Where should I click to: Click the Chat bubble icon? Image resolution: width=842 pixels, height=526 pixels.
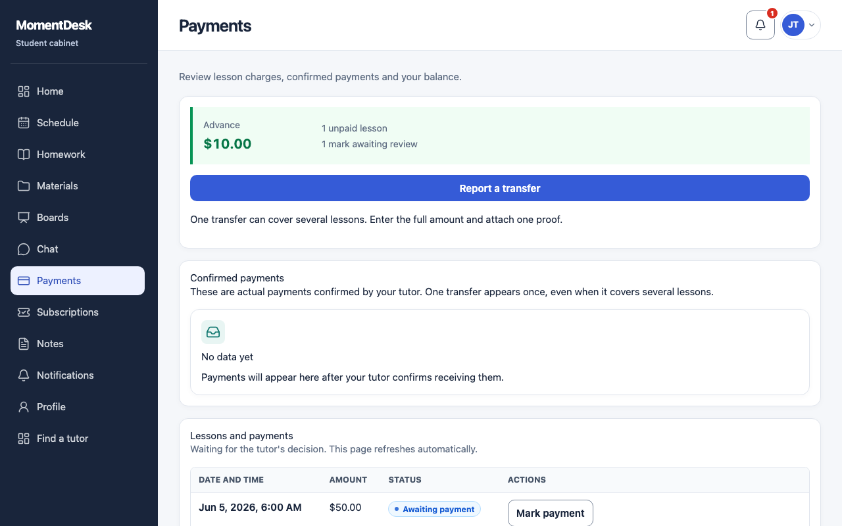(24, 249)
